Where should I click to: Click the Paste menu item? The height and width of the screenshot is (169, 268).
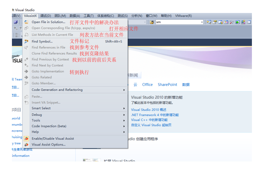pyautogui.click(x=75, y=97)
